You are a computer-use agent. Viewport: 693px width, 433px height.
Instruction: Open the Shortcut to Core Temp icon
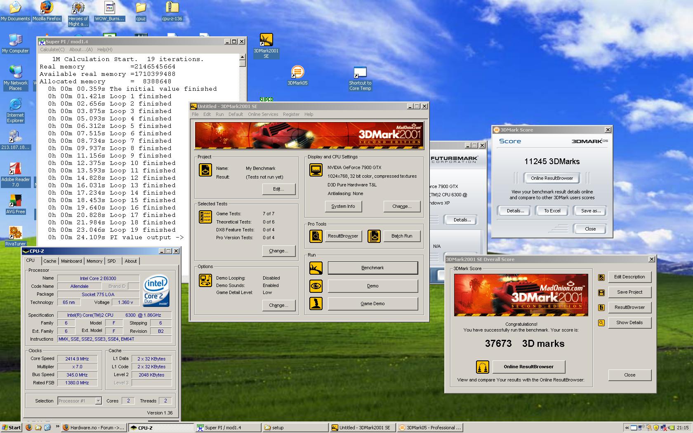(360, 78)
